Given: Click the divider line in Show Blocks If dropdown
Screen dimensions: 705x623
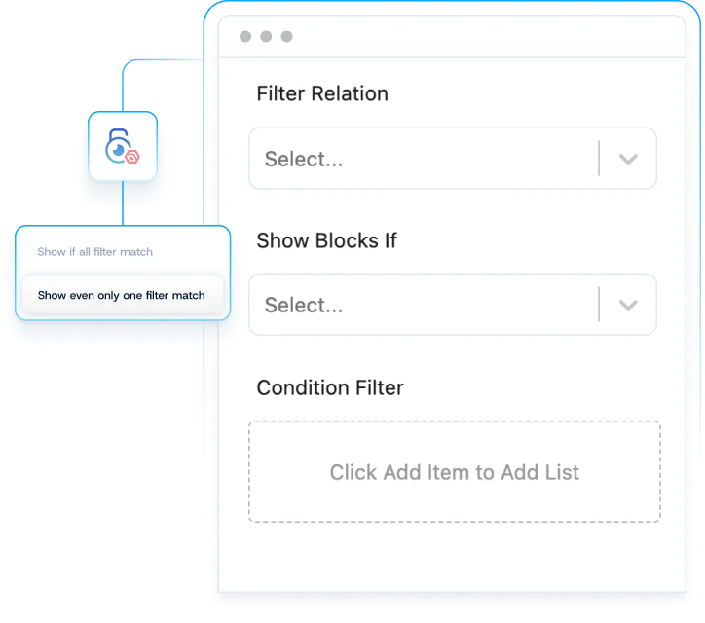Looking at the screenshot, I should 599,305.
